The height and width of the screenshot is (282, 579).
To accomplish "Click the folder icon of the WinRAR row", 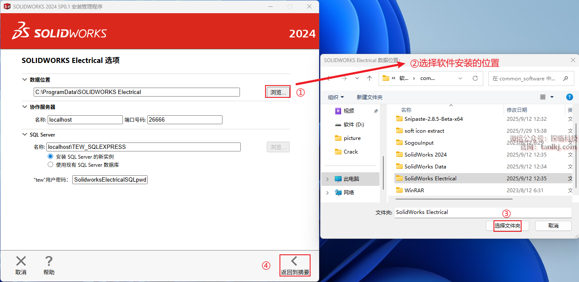I will pyautogui.click(x=399, y=190).
